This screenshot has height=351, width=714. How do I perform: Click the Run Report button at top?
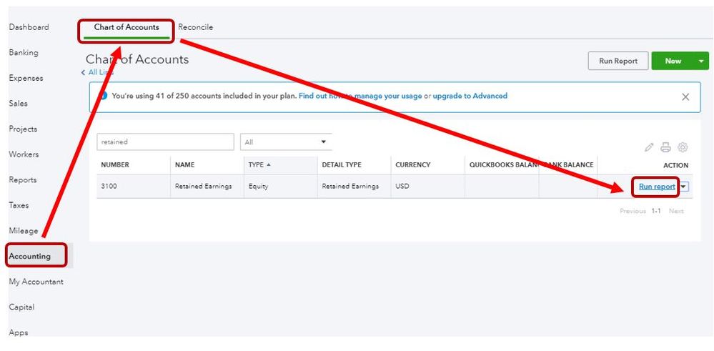pyautogui.click(x=618, y=61)
